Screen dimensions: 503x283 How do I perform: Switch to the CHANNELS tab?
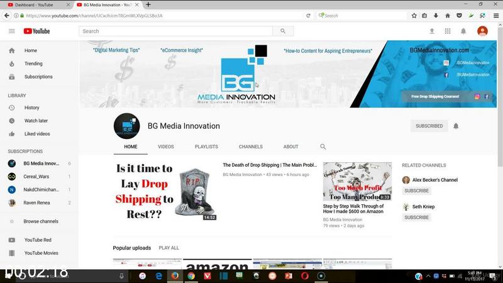pyautogui.click(x=250, y=147)
